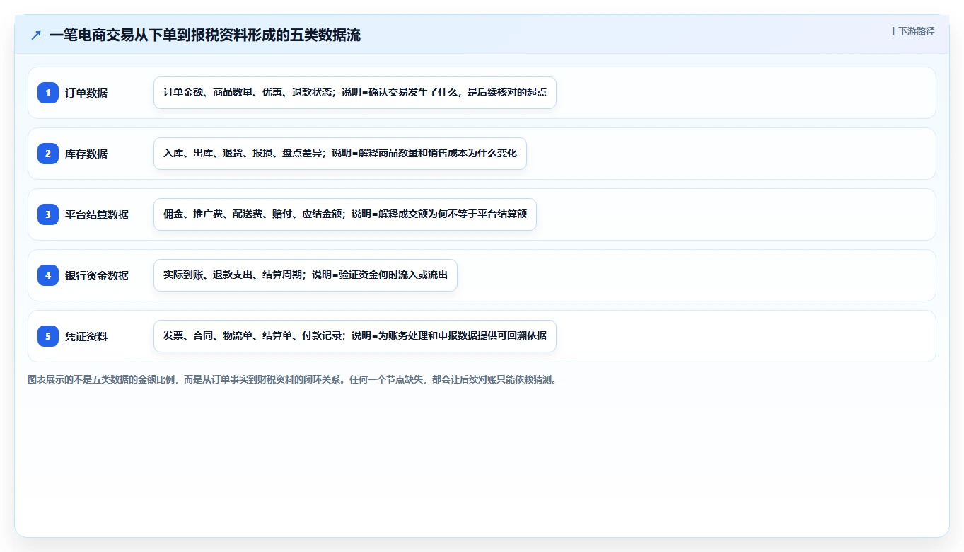Click the description box starting 订单金额、商品数量
The height and width of the screenshot is (552, 964).
355,93
